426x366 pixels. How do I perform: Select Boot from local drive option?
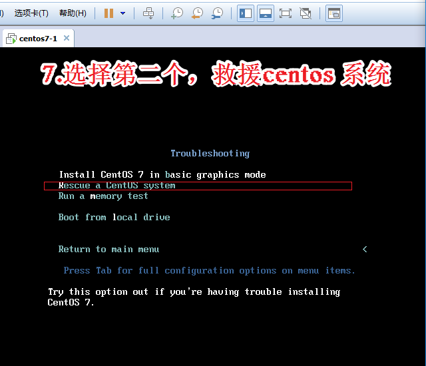(114, 217)
